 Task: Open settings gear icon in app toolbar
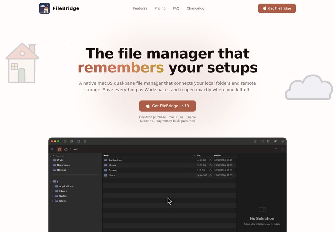pos(283,141)
